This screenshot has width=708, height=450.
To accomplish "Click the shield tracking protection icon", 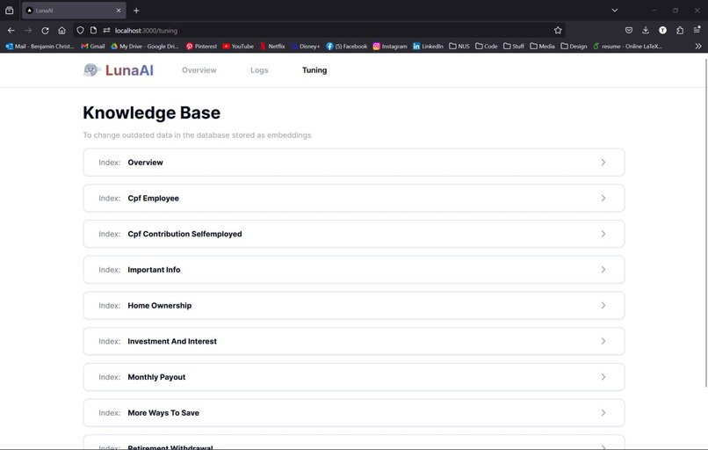I will click(x=80, y=30).
